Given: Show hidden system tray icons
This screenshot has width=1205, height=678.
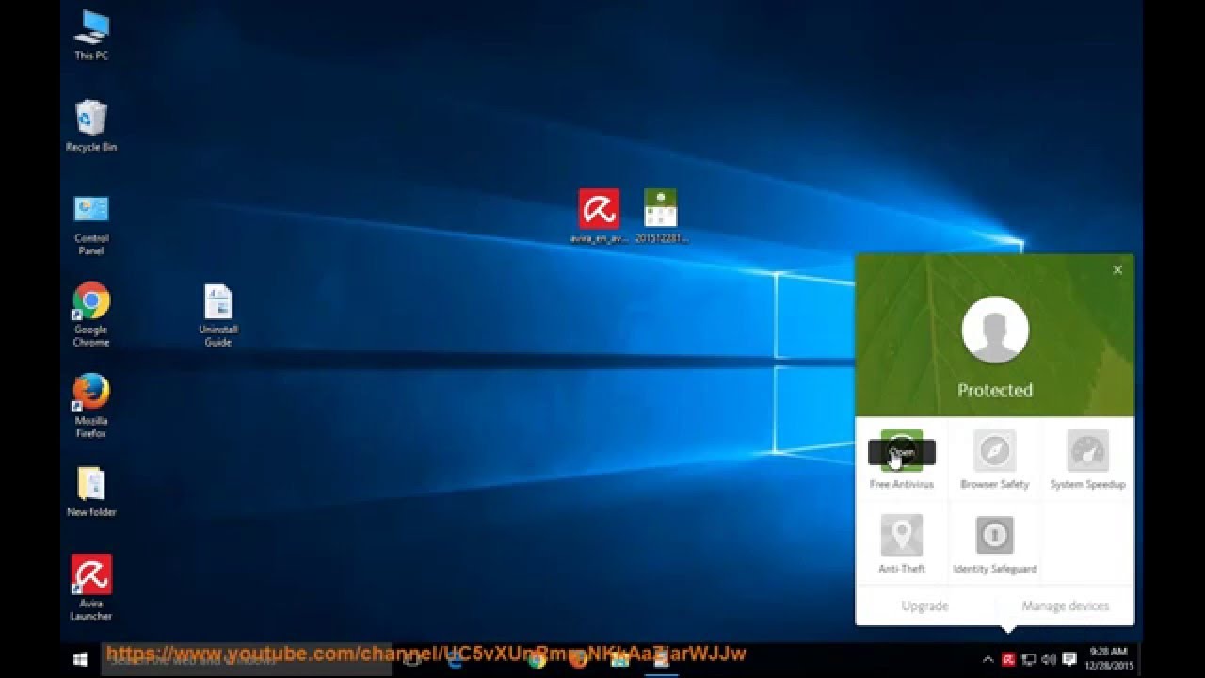Looking at the screenshot, I should (x=988, y=660).
